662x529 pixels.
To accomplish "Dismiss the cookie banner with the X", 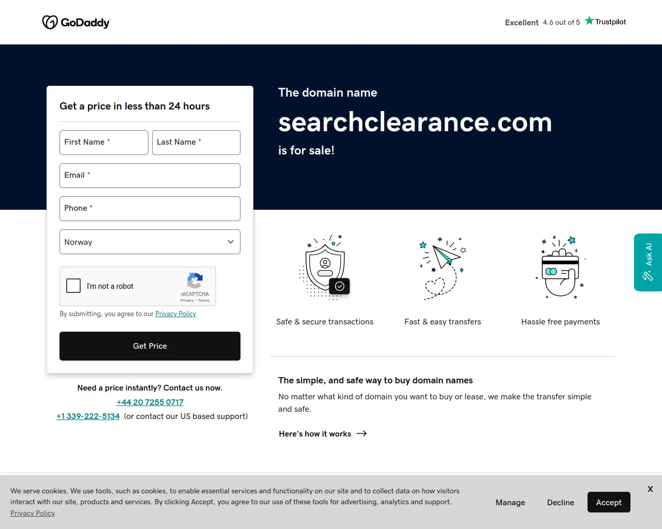I will coord(650,489).
